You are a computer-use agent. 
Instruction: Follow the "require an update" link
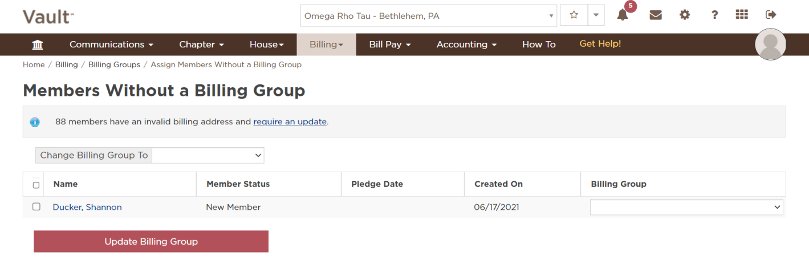[290, 121]
